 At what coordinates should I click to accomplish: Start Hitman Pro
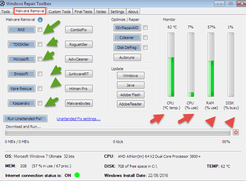pyautogui.click(x=79, y=88)
